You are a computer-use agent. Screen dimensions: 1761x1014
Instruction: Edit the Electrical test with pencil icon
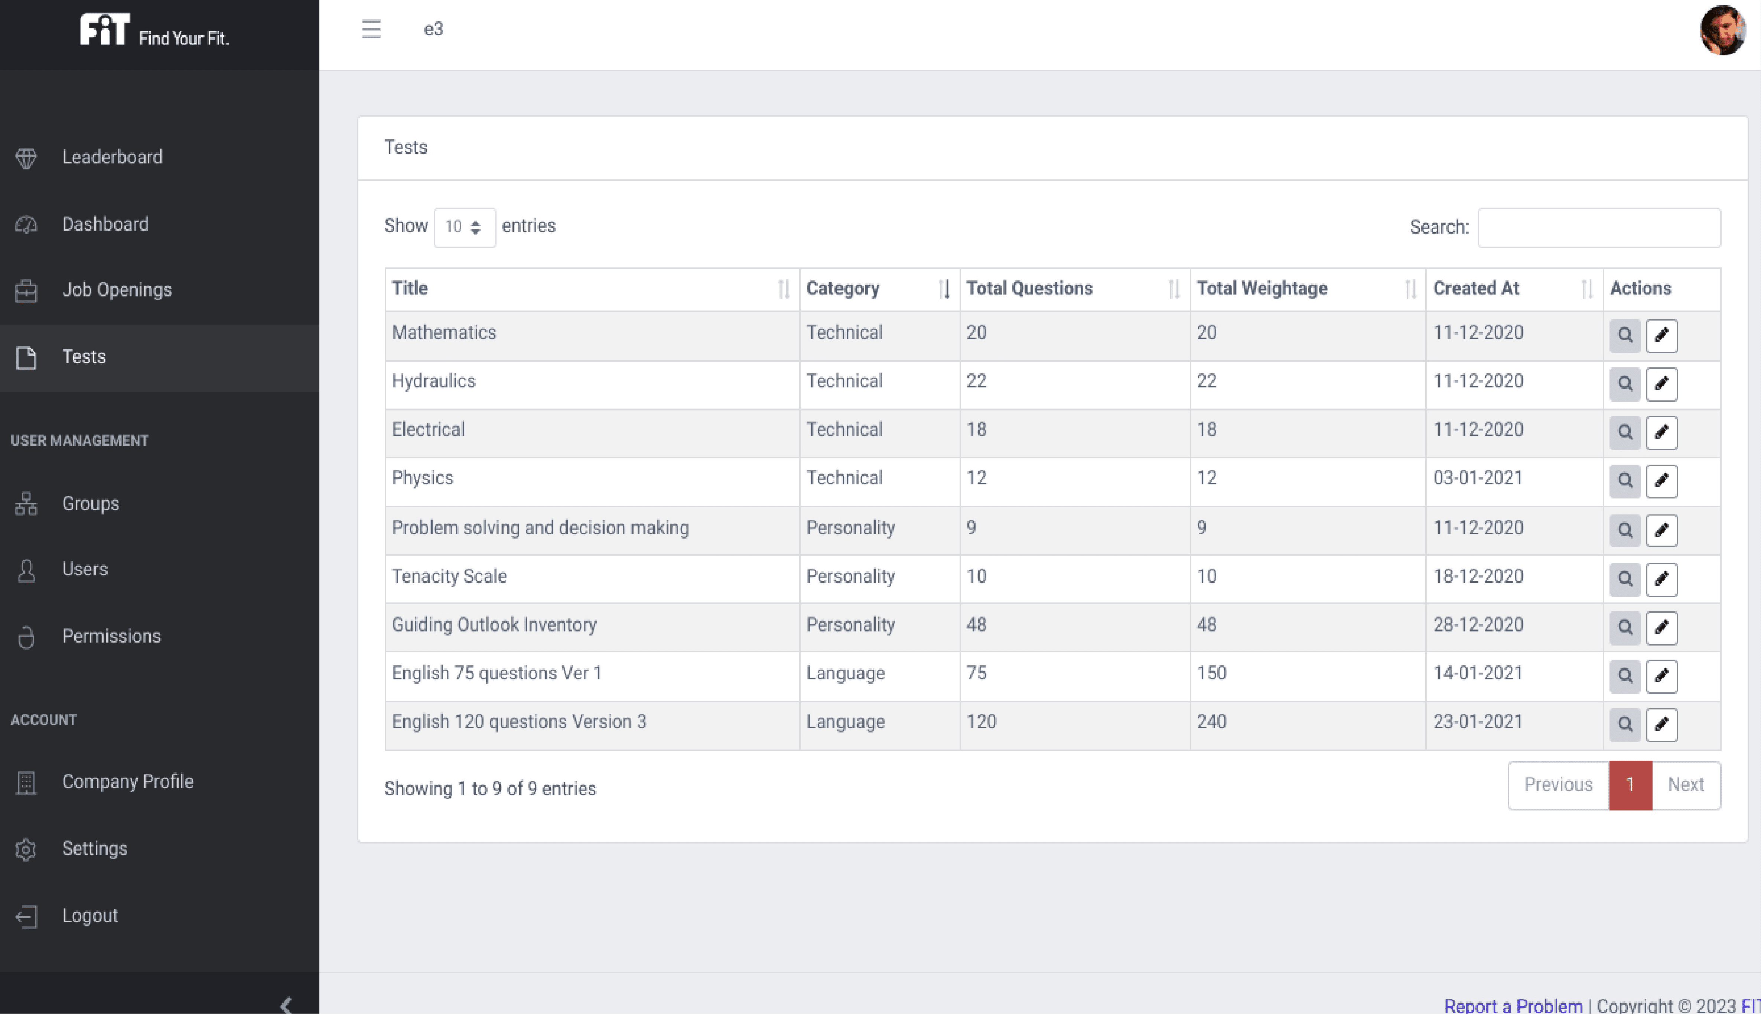click(1661, 432)
